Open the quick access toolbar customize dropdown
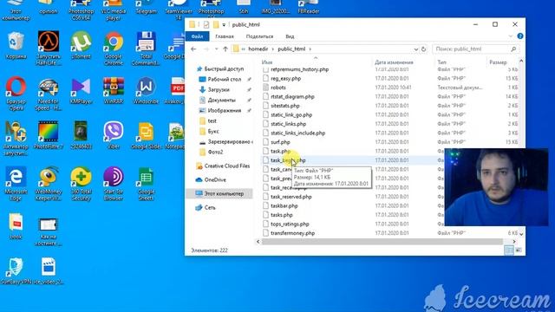Image resolution: width=555 pixels, height=312 pixels. point(224,25)
